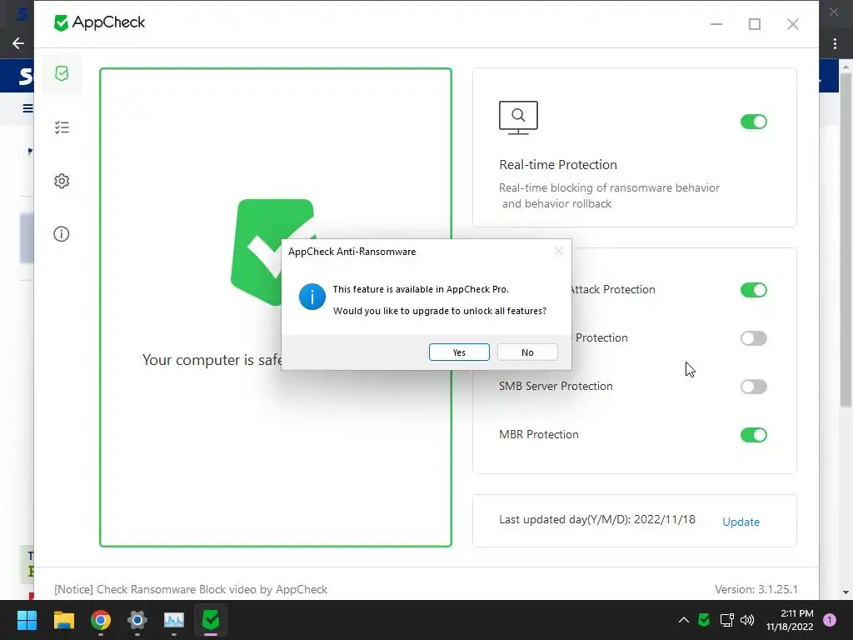
Task: Close the AppCheck main window
Action: pos(793,24)
